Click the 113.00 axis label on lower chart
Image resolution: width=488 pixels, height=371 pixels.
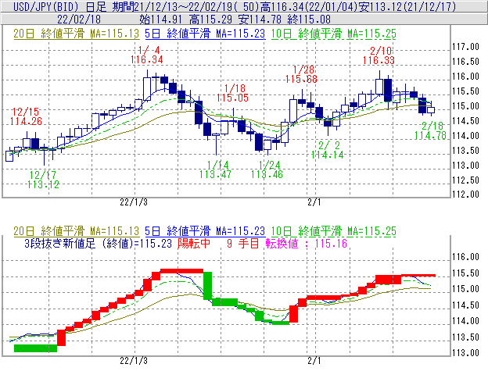point(465,353)
